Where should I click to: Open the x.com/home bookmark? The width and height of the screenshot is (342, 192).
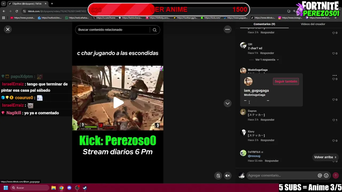(x=104, y=18)
